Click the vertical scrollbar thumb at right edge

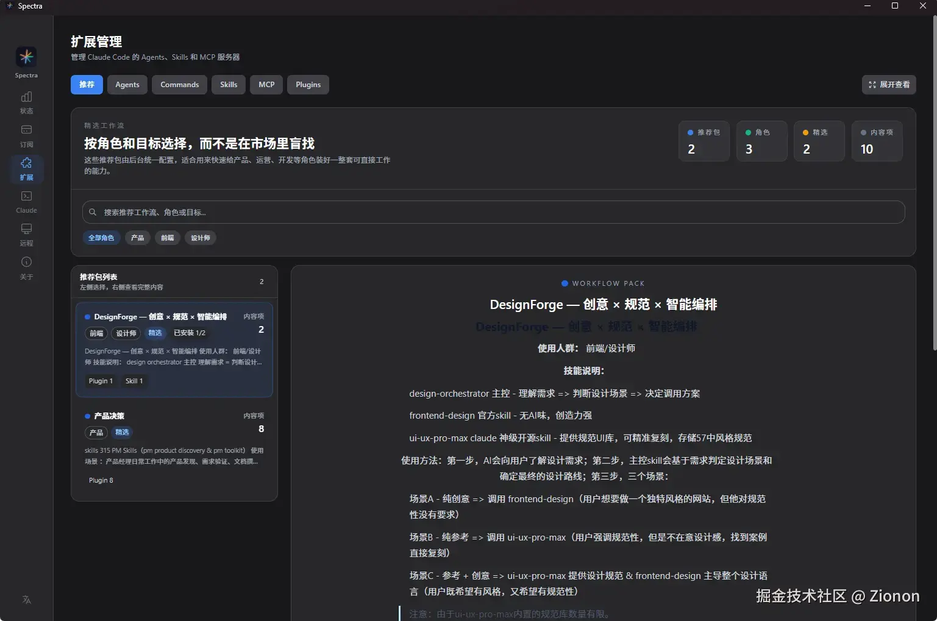935,183
